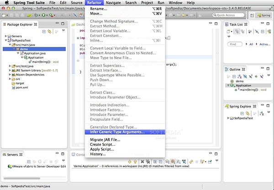Select Infer Generic Type Arguments menu item
Screen dimensions: 274x190
click(125, 132)
